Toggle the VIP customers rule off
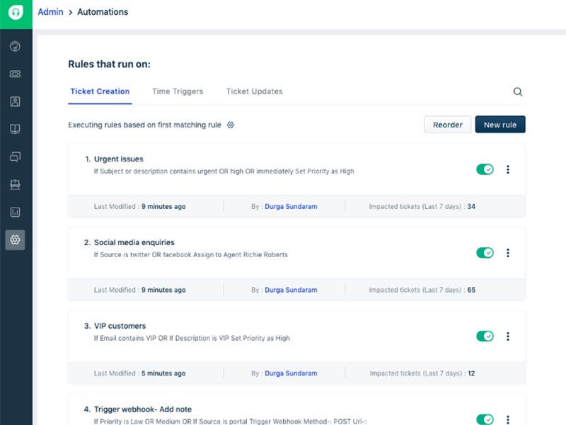 coord(485,336)
